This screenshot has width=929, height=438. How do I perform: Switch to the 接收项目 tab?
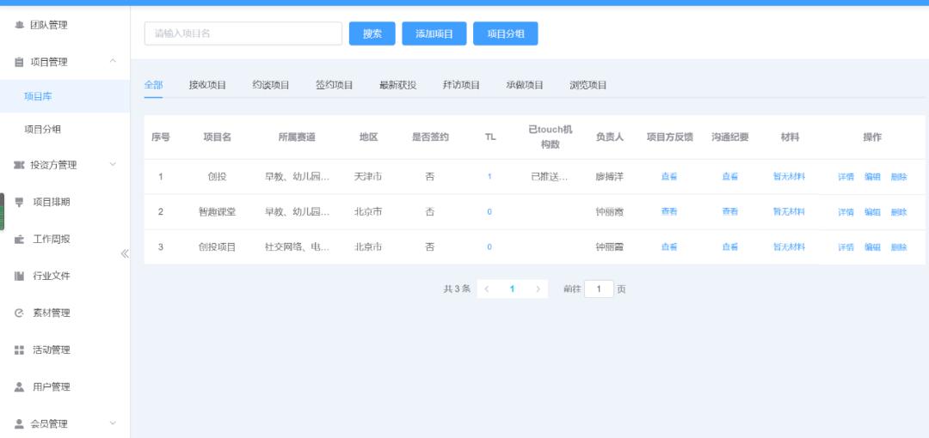207,85
